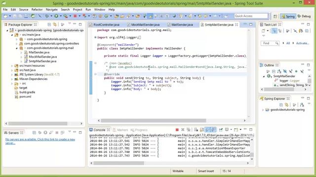Close the SmtpMailSender.java editor tab
This screenshot has width=316, height=177.
pos(237,25)
